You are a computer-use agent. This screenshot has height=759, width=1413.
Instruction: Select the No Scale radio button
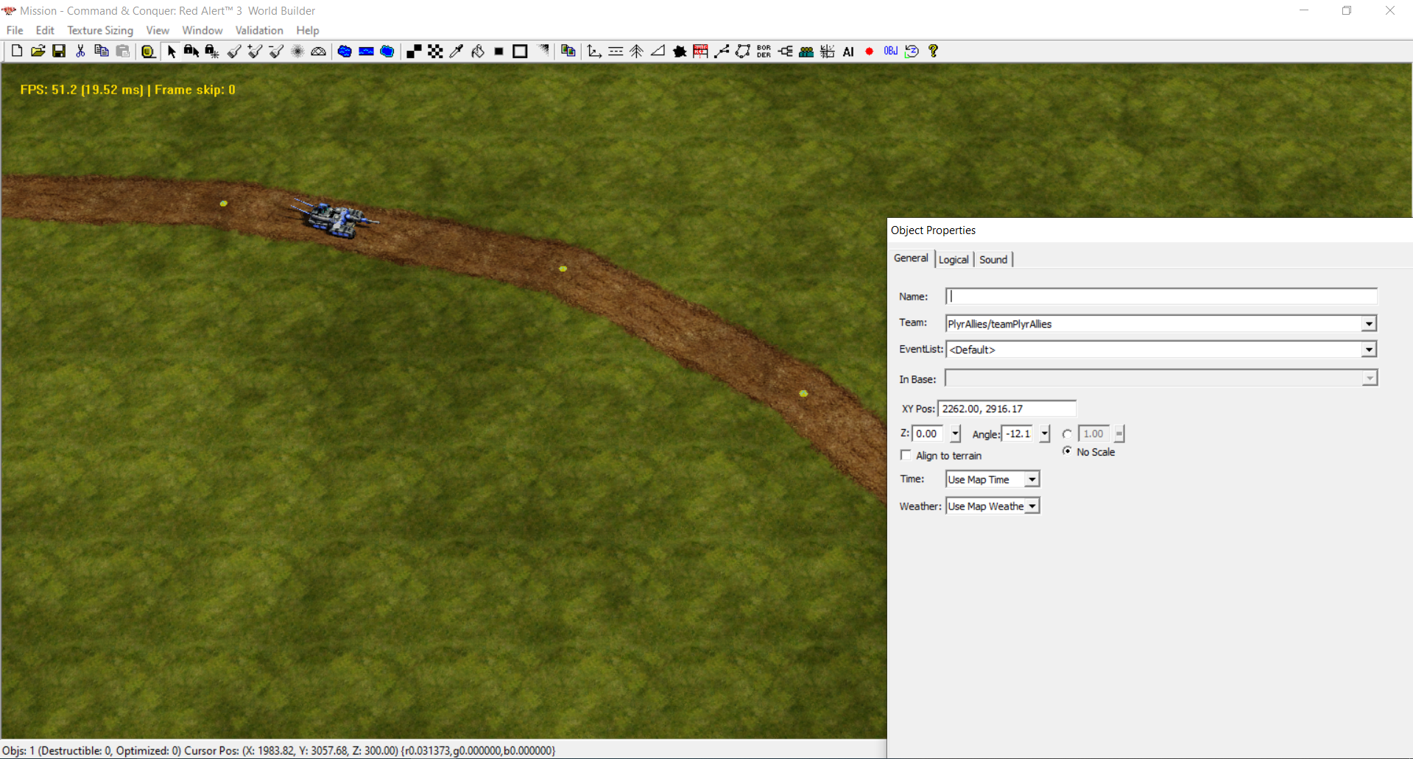tap(1067, 451)
